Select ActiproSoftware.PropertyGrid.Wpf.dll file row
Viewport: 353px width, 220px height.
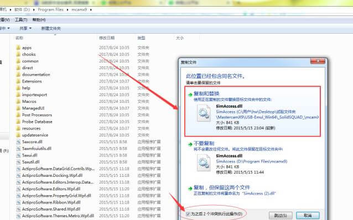(89, 196)
